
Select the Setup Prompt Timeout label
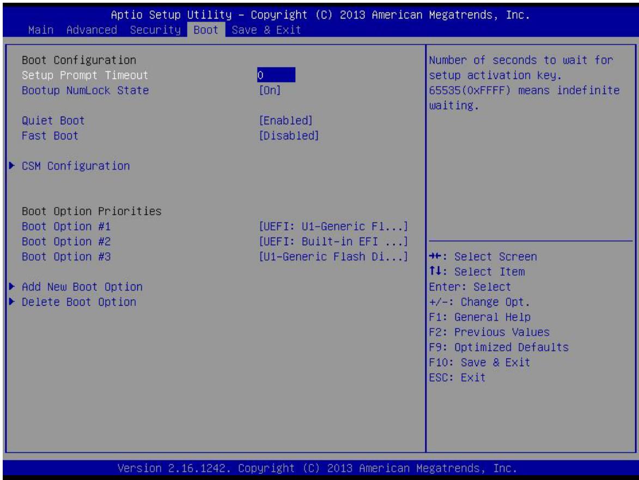tap(85, 75)
